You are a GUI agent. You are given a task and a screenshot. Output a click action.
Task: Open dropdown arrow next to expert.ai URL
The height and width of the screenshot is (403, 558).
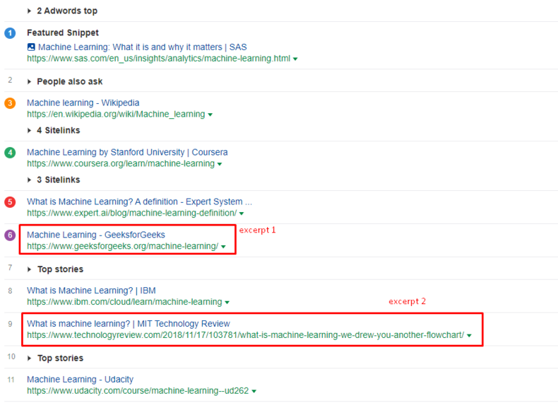pyautogui.click(x=242, y=214)
